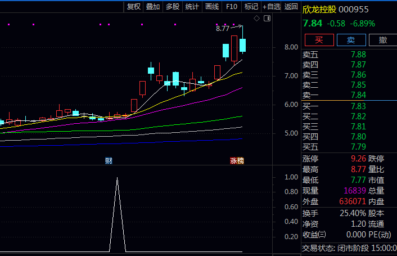
Task: Click the 涨榜 marker on chart
Action: [x=237, y=161]
